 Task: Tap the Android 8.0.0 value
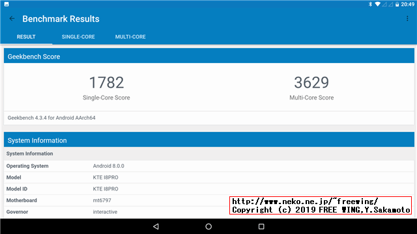point(109,166)
